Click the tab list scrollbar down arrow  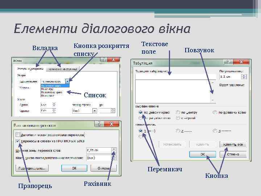coord(213,100)
